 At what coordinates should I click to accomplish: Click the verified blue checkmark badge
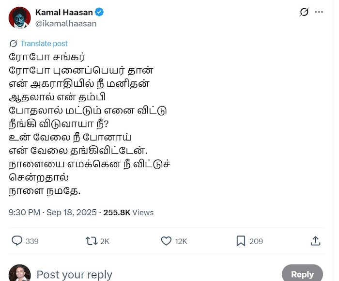pos(99,12)
